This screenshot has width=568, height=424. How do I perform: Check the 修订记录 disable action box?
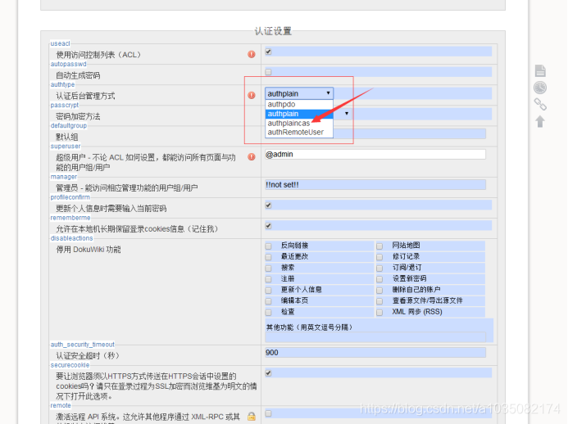coord(379,257)
